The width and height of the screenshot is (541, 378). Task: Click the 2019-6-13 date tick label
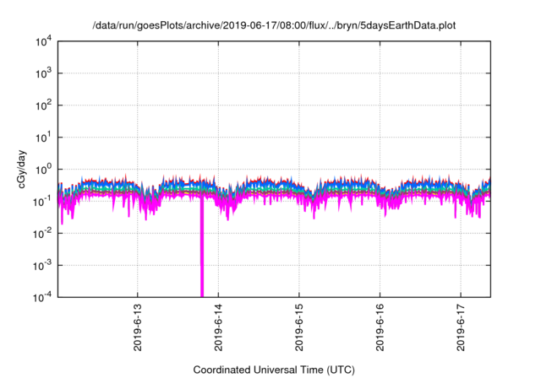pos(137,327)
